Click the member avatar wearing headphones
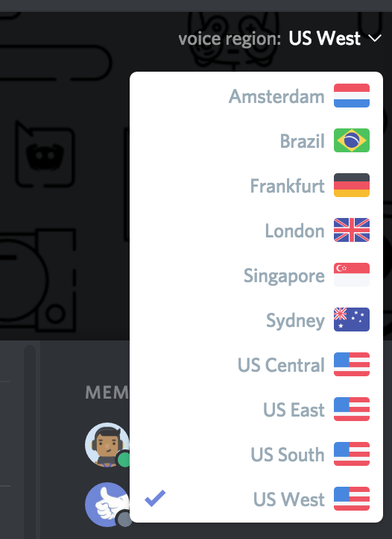The image size is (392, 539). (107, 445)
